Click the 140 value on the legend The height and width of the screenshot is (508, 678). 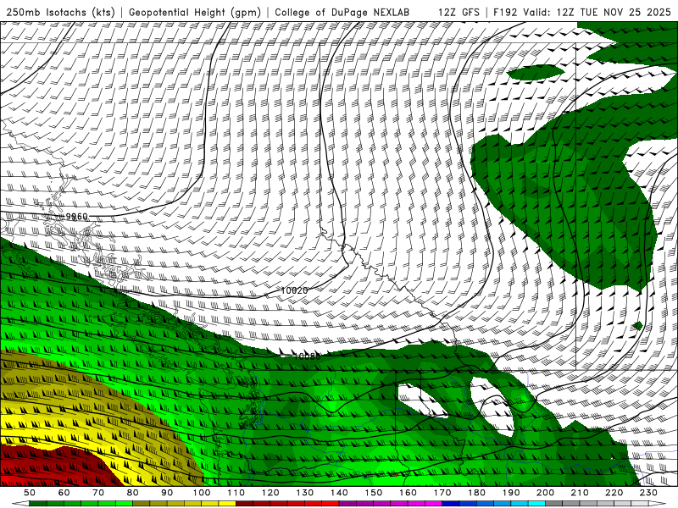point(339,493)
